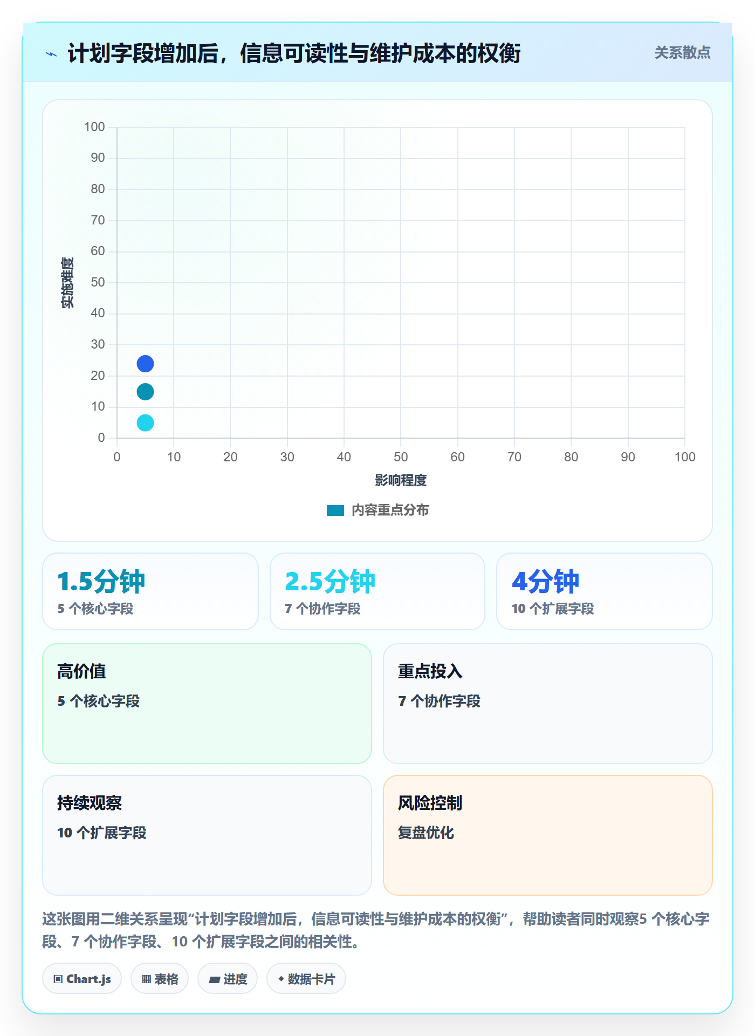
Task: Click the grid icon in the 表格 chip
Action: coord(146,979)
